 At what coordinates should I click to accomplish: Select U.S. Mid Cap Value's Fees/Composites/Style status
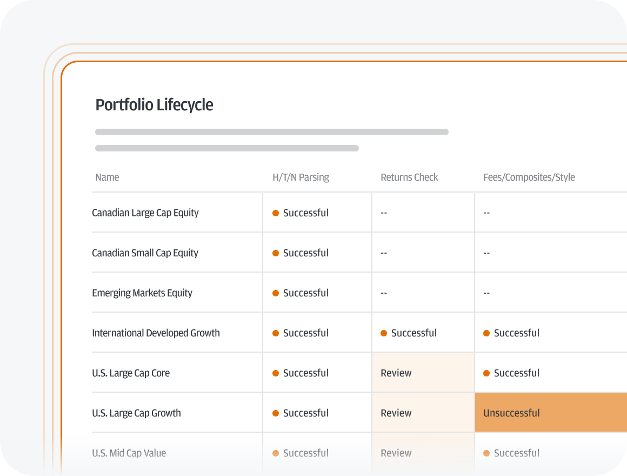(511, 453)
